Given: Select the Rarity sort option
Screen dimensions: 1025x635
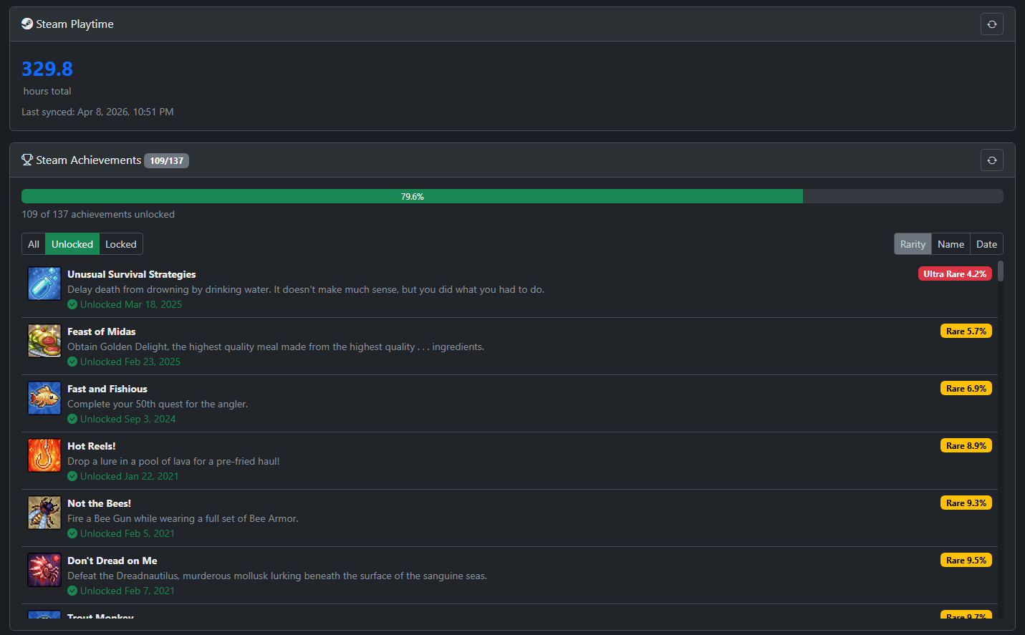Looking at the screenshot, I should click(912, 243).
